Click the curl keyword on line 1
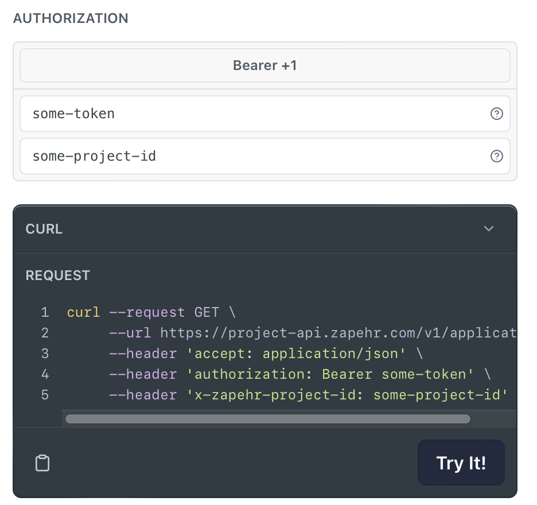This screenshot has width=537, height=505. (83, 312)
